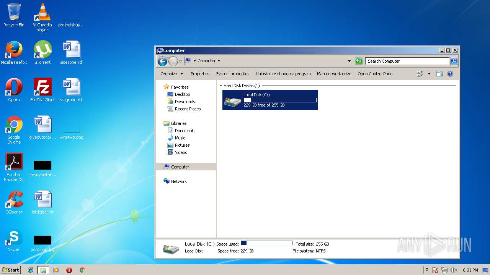Viewport: 490px width, 275px height.
Task: Launch Skype desktop shortcut
Action: (14, 240)
